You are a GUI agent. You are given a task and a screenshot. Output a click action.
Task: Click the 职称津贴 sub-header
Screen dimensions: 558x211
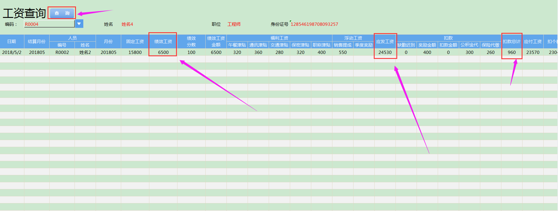pos(322,45)
